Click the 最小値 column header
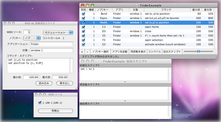Viewport: 221px width, 122px height. (196, 10)
